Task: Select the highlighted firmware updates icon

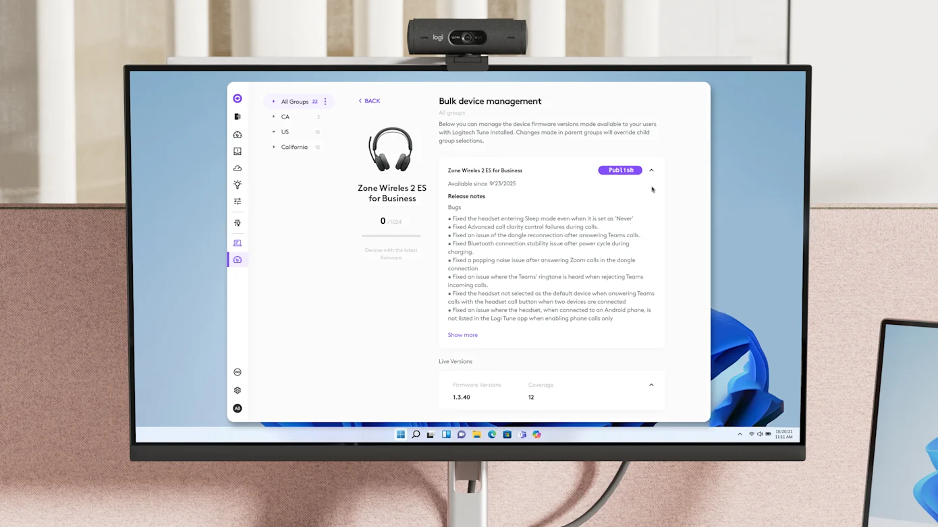Action: coord(237,259)
